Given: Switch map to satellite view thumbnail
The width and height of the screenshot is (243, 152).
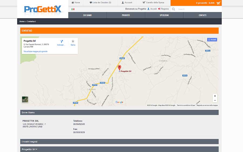Looking at the screenshot, I should click(x=25, y=99).
